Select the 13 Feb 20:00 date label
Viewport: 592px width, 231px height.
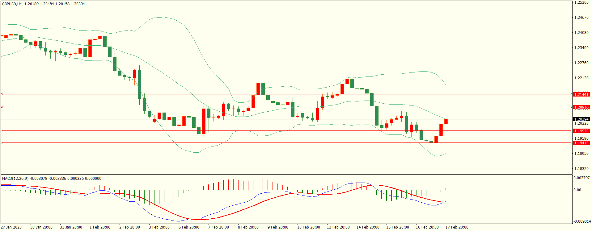pos(338,227)
